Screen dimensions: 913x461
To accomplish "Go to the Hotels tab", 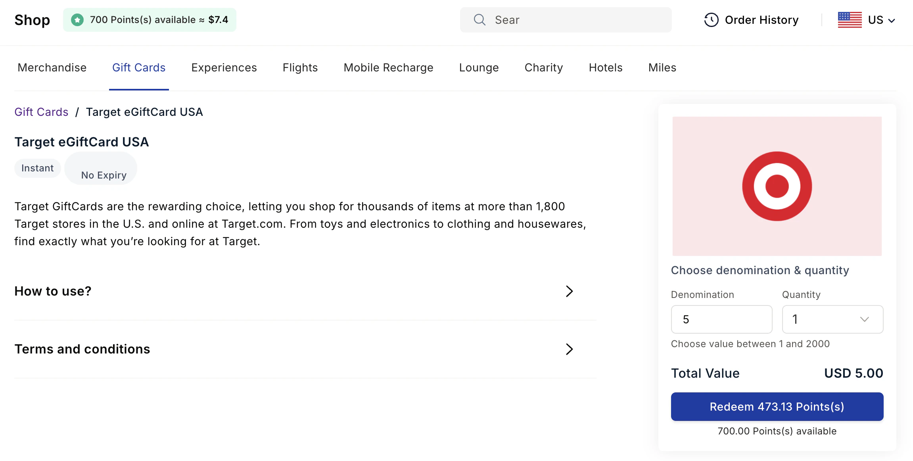I will pyautogui.click(x=606, y=67).
